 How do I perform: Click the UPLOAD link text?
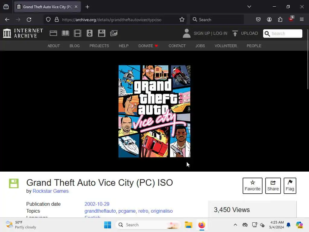(250, 33)
